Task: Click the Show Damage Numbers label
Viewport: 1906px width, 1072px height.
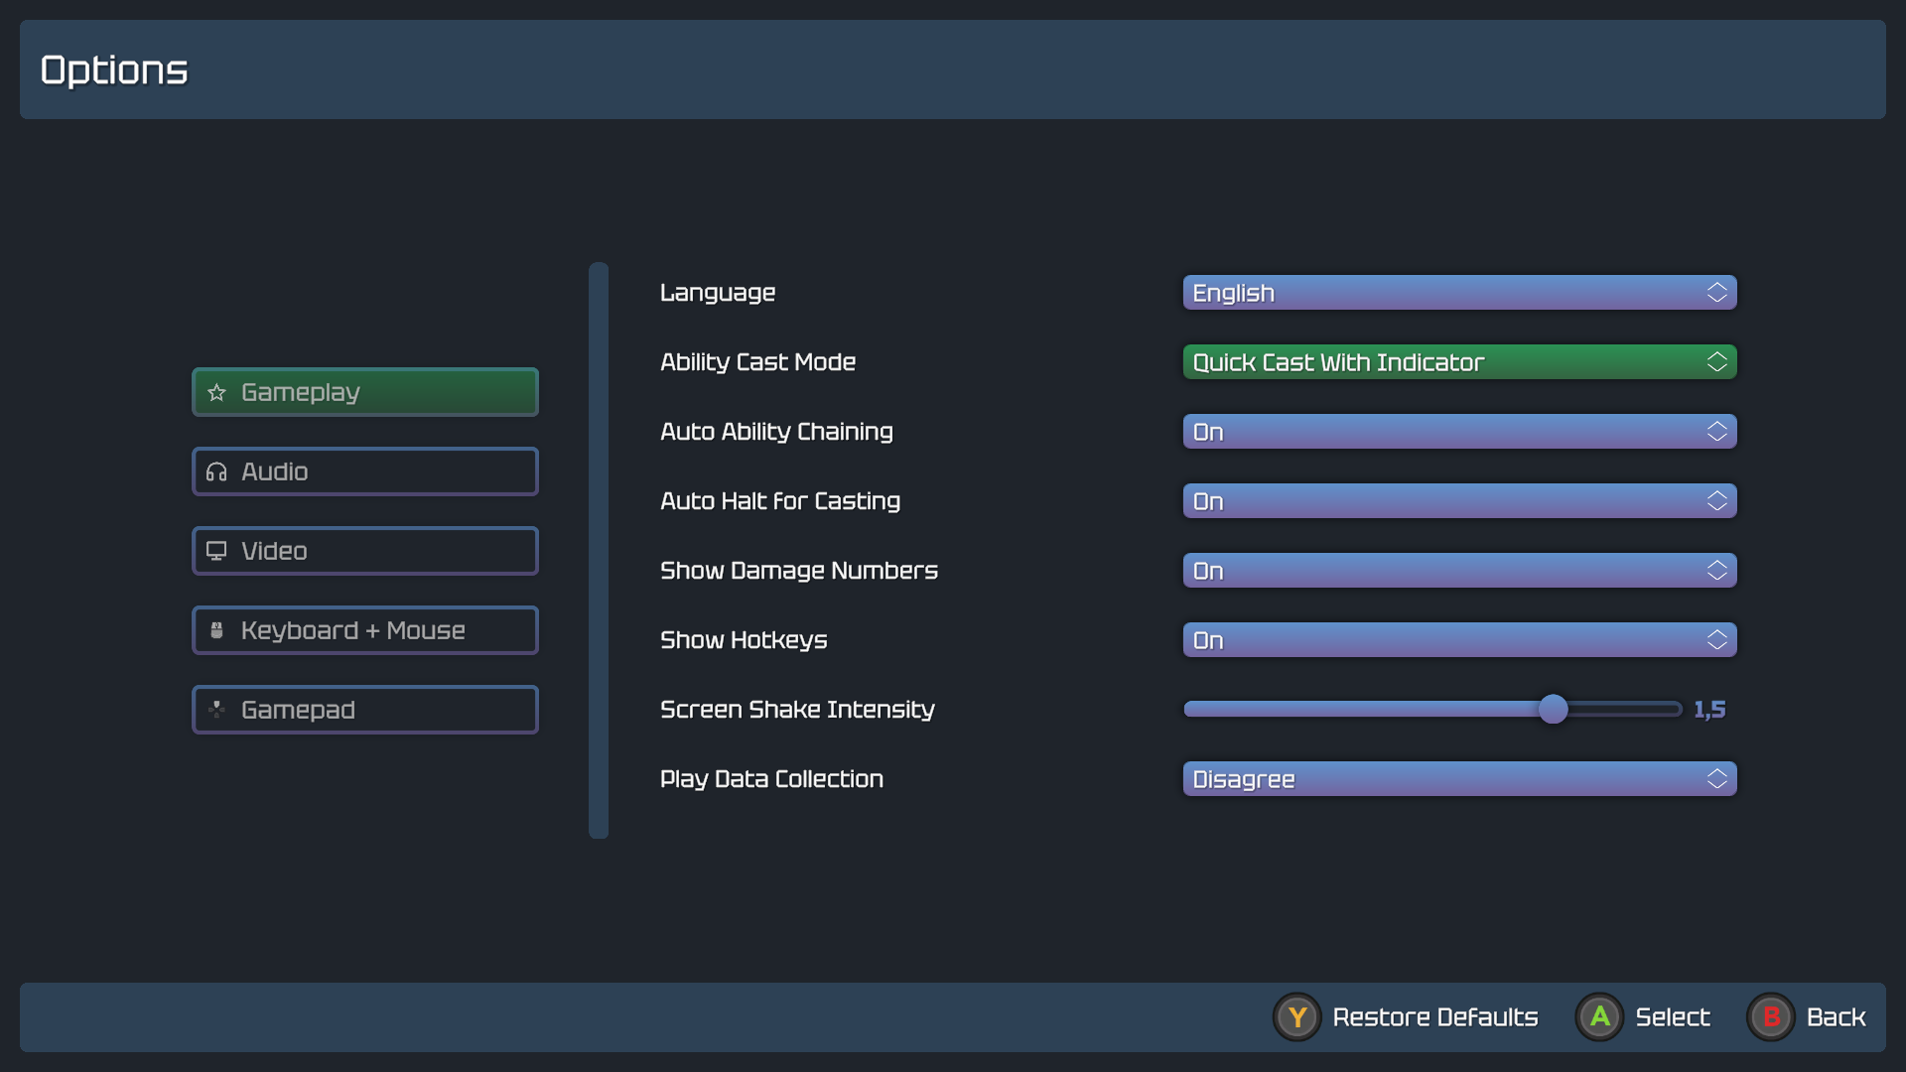Action: click(799, 571)
